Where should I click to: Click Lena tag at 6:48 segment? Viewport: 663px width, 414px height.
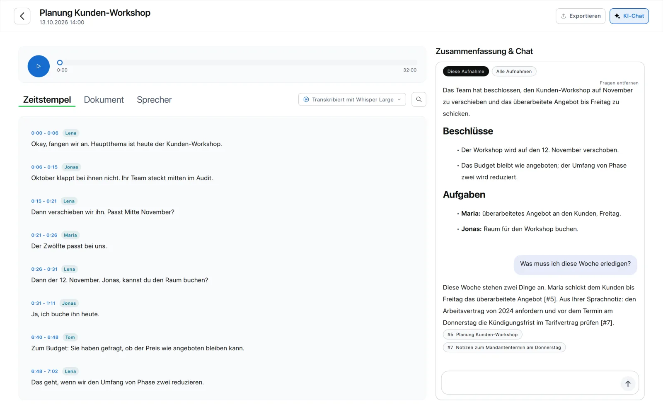point(70,371)
